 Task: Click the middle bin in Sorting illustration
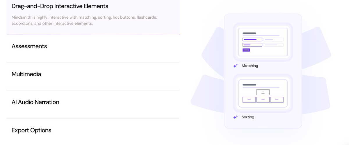pos(263,100)
